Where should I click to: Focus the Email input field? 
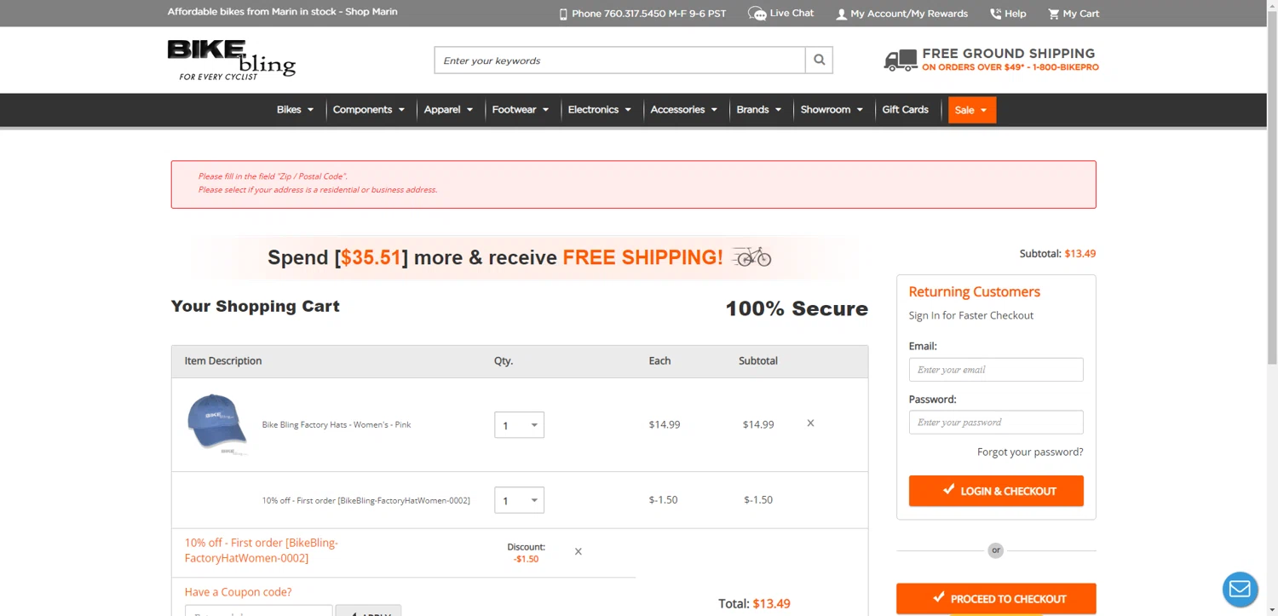(x=996, y=370)
